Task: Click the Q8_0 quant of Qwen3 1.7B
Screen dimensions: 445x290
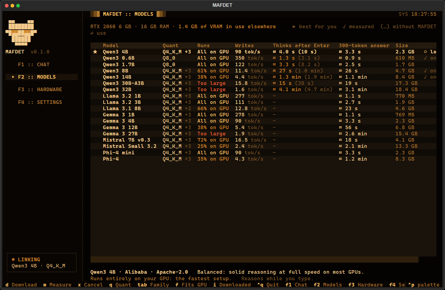Action: pyautogui.click(x=169, y=64)
